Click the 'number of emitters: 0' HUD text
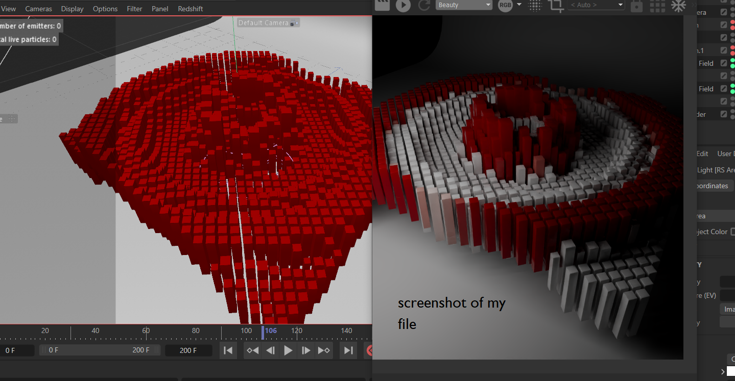 coord(30,26)
